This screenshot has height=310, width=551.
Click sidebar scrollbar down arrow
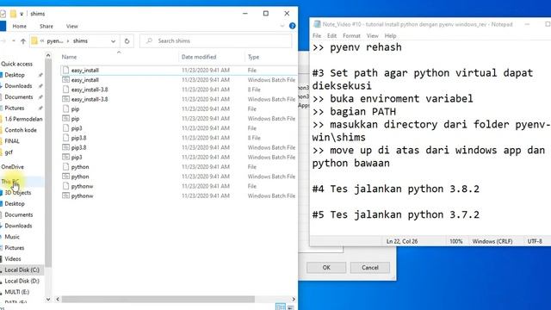pos(48,300)
